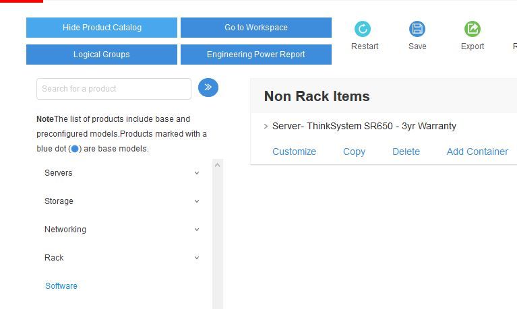The image size is (517, 309).
Task: Click the Servers category label
Action: 59,172
